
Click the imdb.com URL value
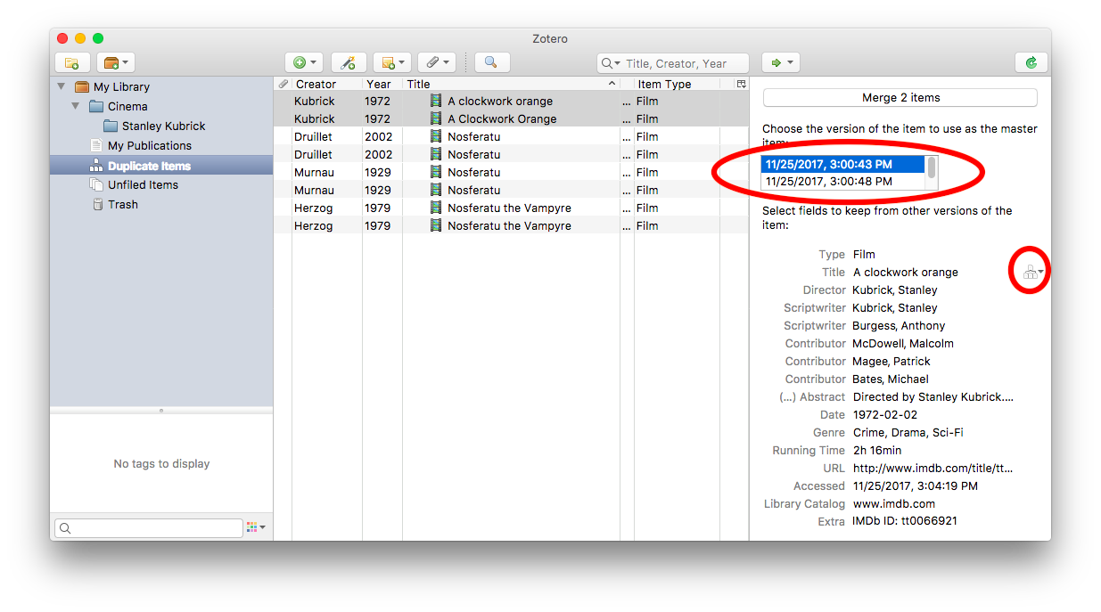(x=933, y=468)
